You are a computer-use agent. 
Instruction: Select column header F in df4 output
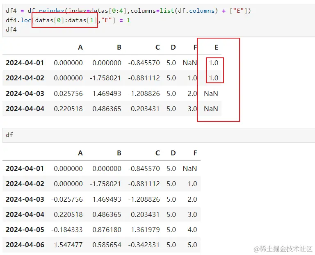pyautogui.click(x=195, y=48)
